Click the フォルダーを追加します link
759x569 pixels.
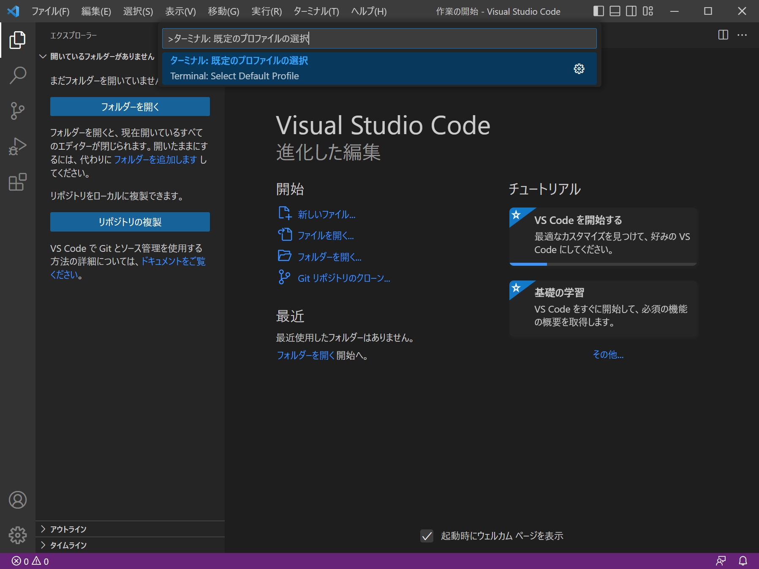point(155,159)
